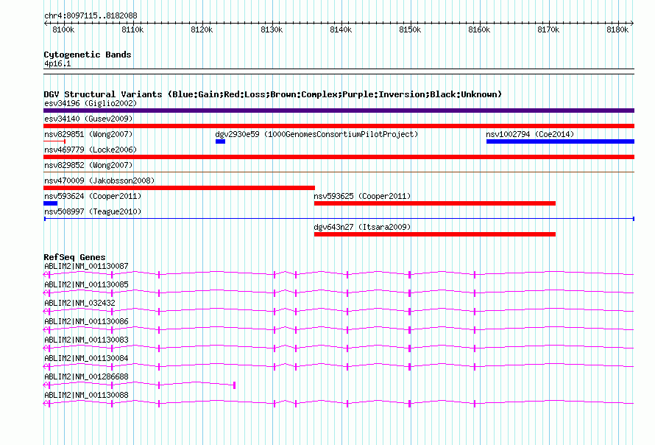655x445 pixels.
Task: Click the chr4:8097115..8182088 coordinate label
Action: coord(91,15)
